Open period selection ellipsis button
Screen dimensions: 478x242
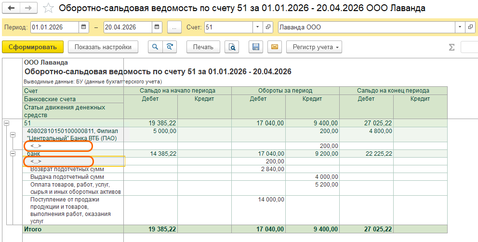174,27
